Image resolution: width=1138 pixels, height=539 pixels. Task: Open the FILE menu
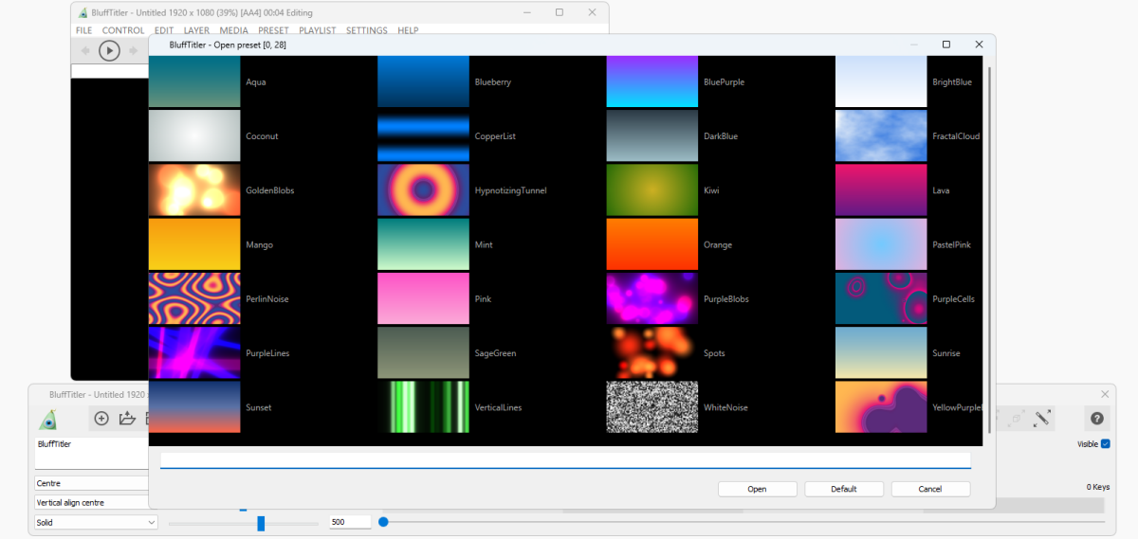(x=83, y=30)
